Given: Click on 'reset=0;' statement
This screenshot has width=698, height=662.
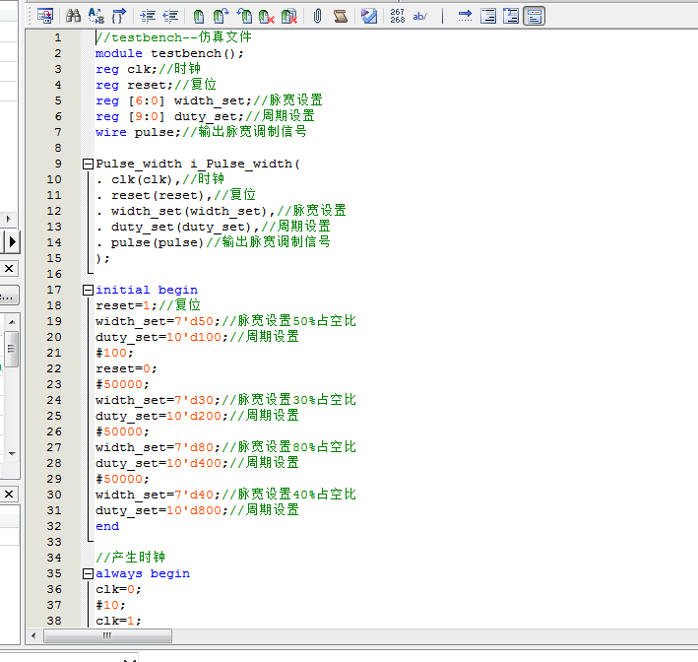Looking at the screenshot, I should (126, 368).
